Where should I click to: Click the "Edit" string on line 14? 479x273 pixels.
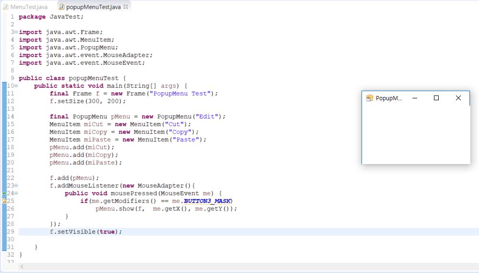pyautogui.click(x=207, y=117)
